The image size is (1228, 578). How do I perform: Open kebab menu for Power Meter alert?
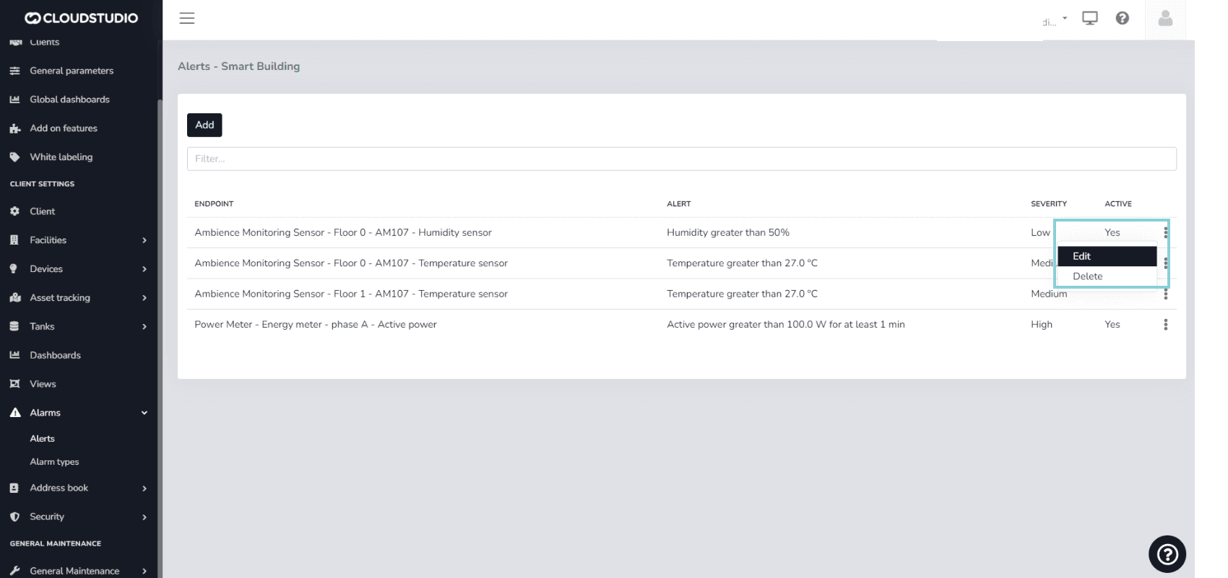(x=1165, y=325)
